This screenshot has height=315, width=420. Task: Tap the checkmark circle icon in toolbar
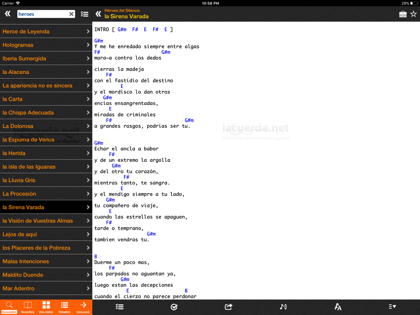pyautogui.click(x=174, y=307)
